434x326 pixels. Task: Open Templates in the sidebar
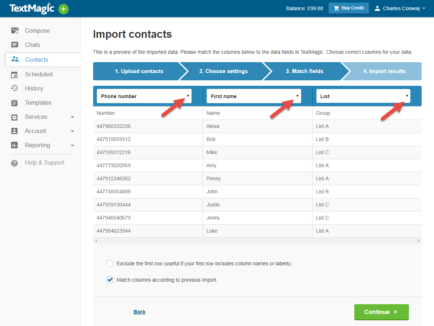pos(38,103)
